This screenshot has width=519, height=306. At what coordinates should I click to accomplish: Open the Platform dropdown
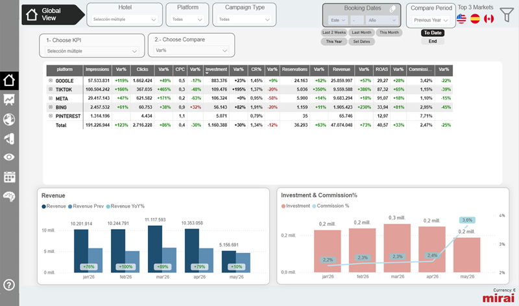[187, 19]
